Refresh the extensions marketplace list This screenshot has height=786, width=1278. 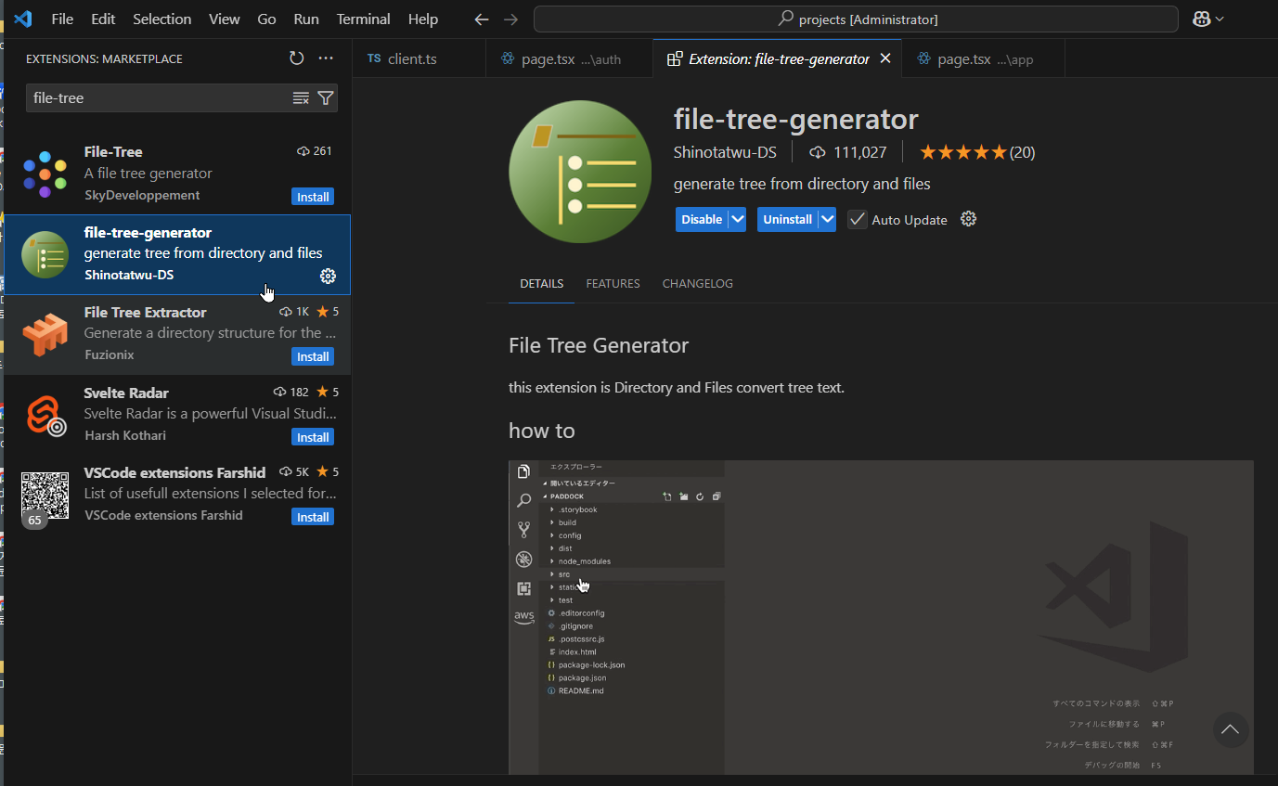tap(296, 58)
